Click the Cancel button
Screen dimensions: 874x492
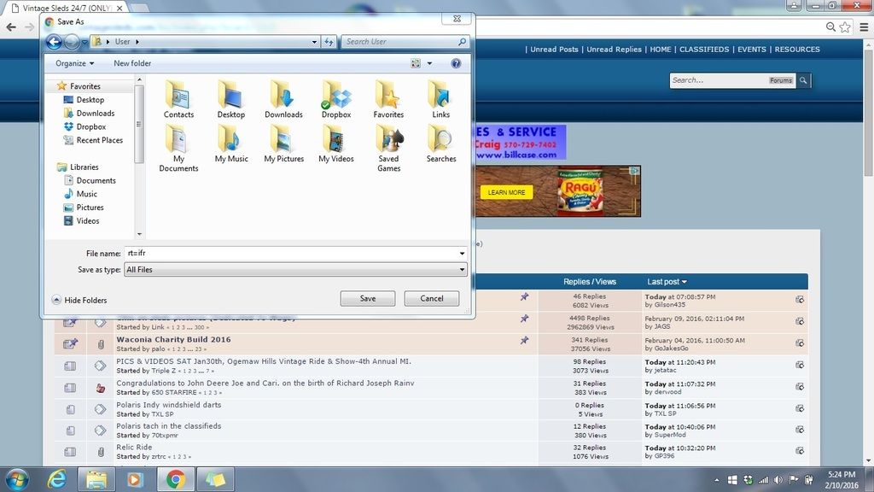tap(431, 299)
